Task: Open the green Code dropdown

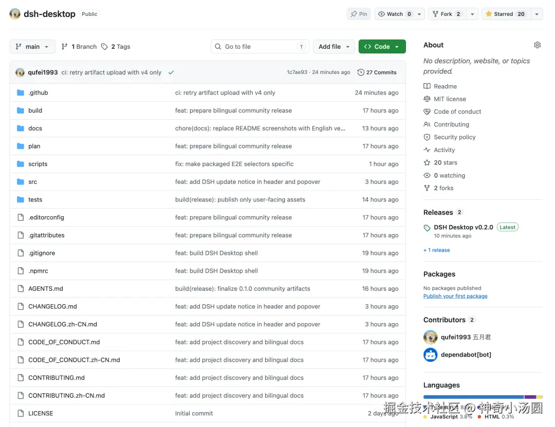Action: point(382,47)
